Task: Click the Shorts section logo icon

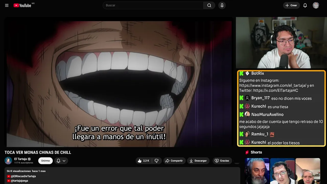Action: coord(247,152)
